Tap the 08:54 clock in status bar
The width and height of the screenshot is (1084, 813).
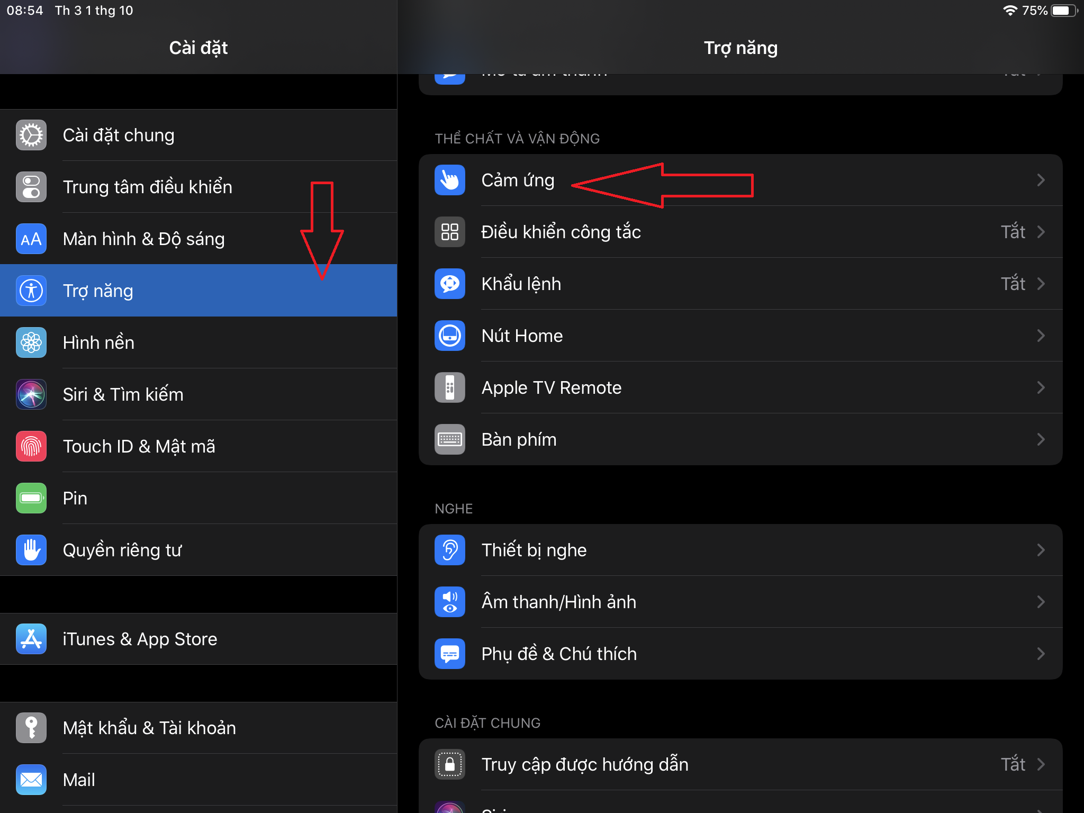(25, 11)
